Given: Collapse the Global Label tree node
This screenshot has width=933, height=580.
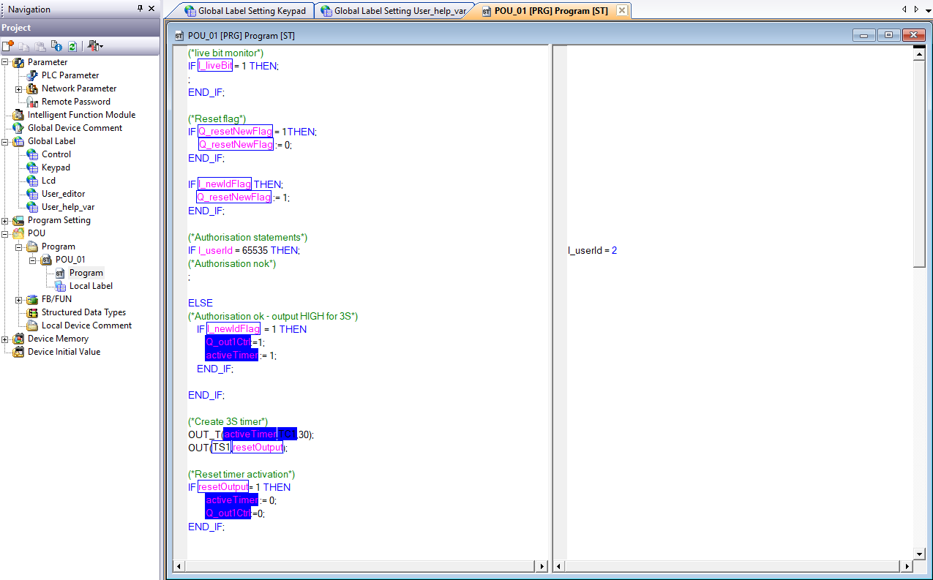Looking at the screenshot, I should coord(5,141).
